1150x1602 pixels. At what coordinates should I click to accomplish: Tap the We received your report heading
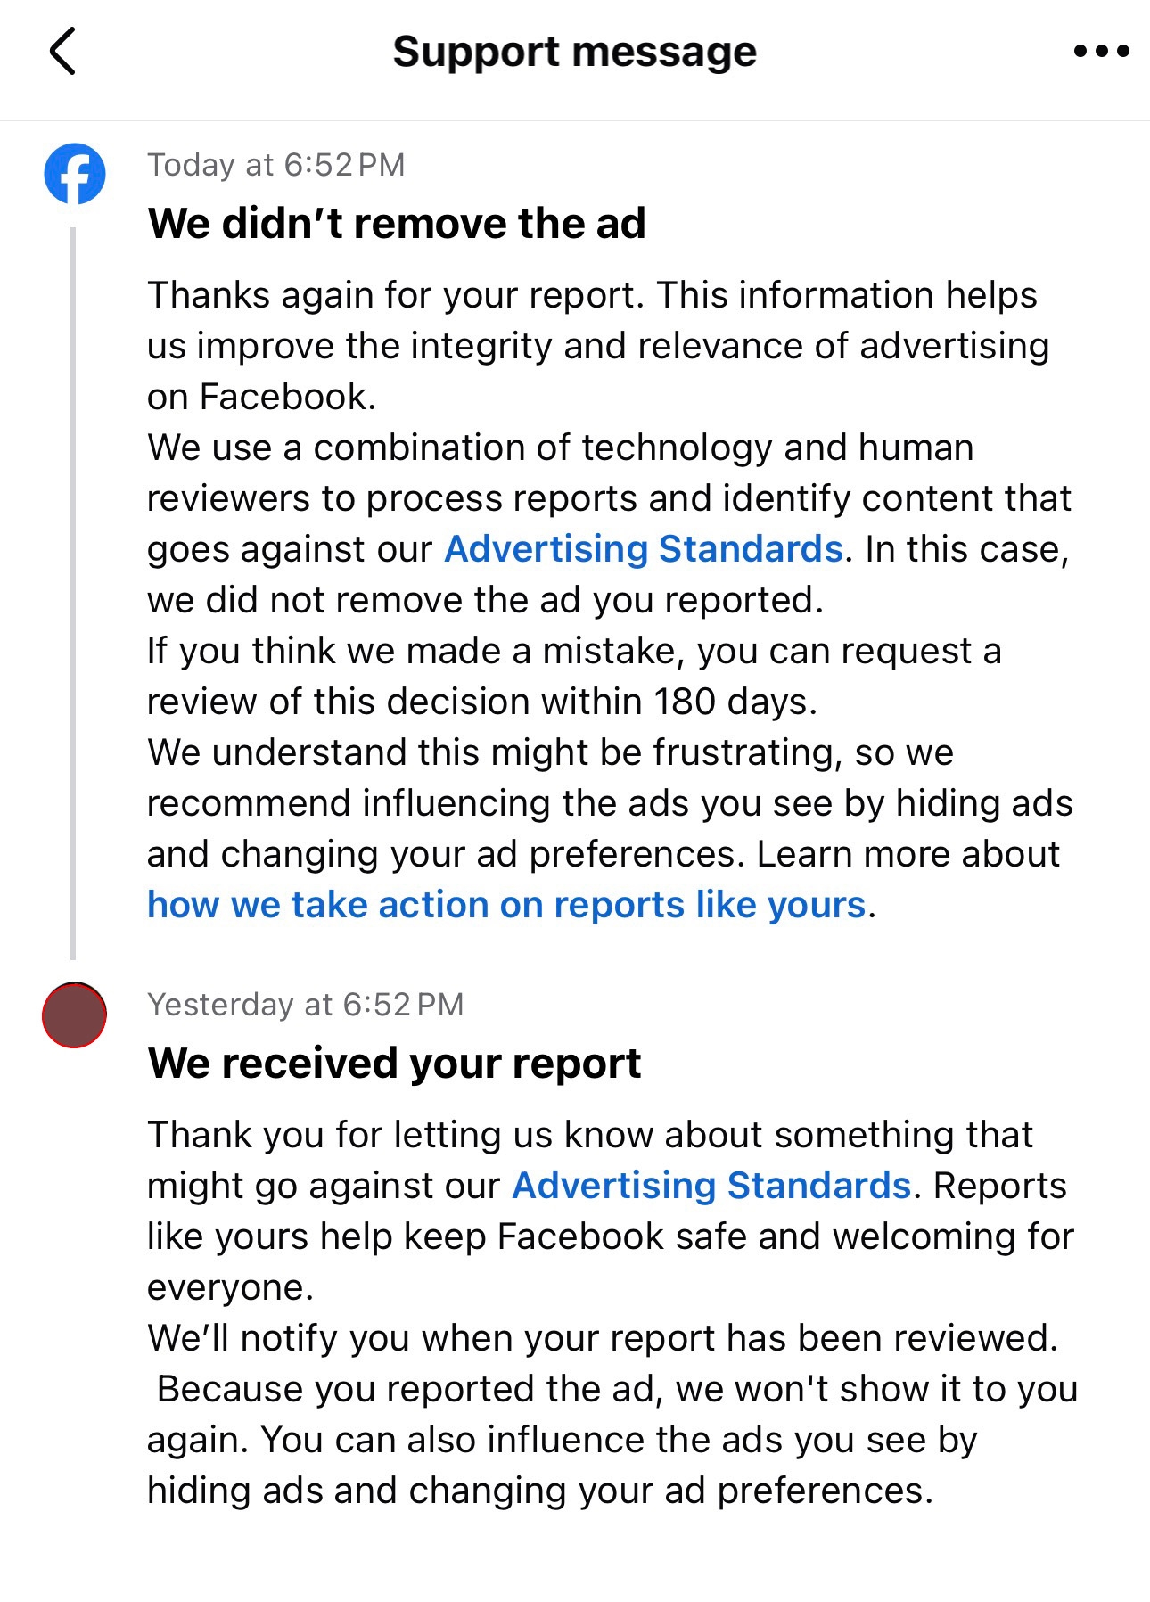[395, 1062]
